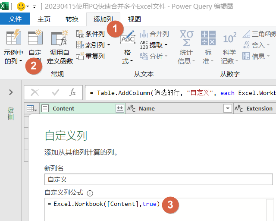Switch to the 转换 tab
This screenshot has width=276, height=221.
72,19
